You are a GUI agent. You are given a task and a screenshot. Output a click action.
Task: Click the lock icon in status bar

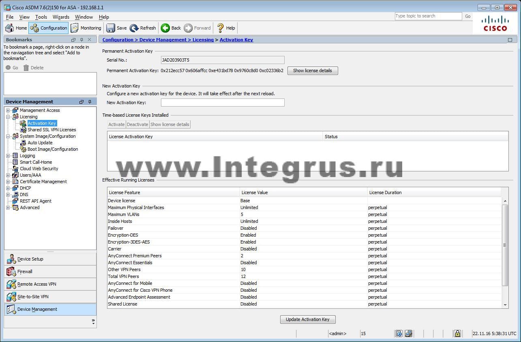coord(457,333)
